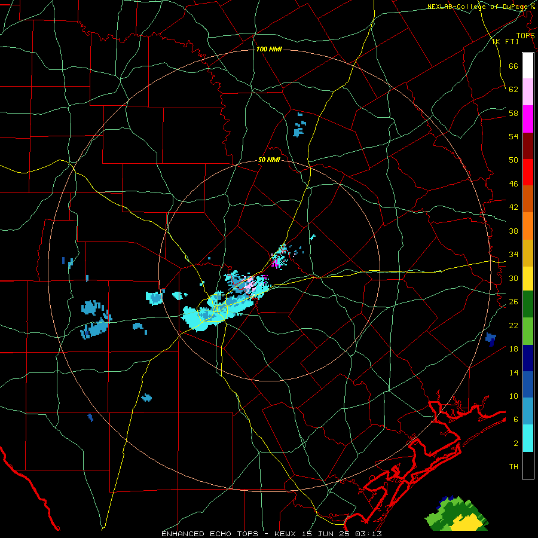Select the bright red legend swatch

point(528,172)
